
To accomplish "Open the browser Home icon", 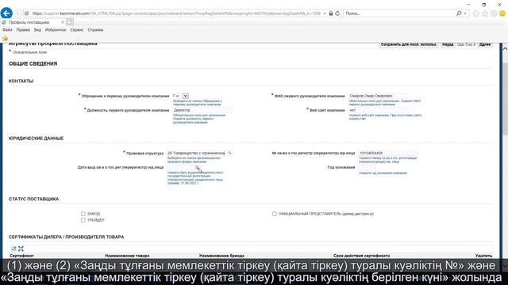I will pyautogui.click(x=476, y=13).
